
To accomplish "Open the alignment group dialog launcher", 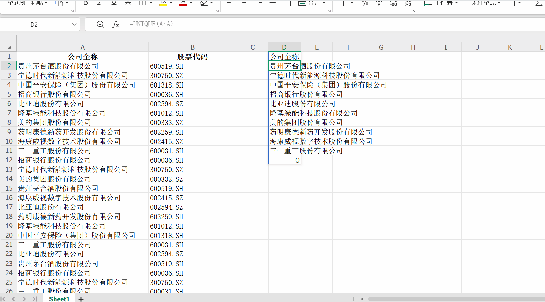I will click(329, 11).
